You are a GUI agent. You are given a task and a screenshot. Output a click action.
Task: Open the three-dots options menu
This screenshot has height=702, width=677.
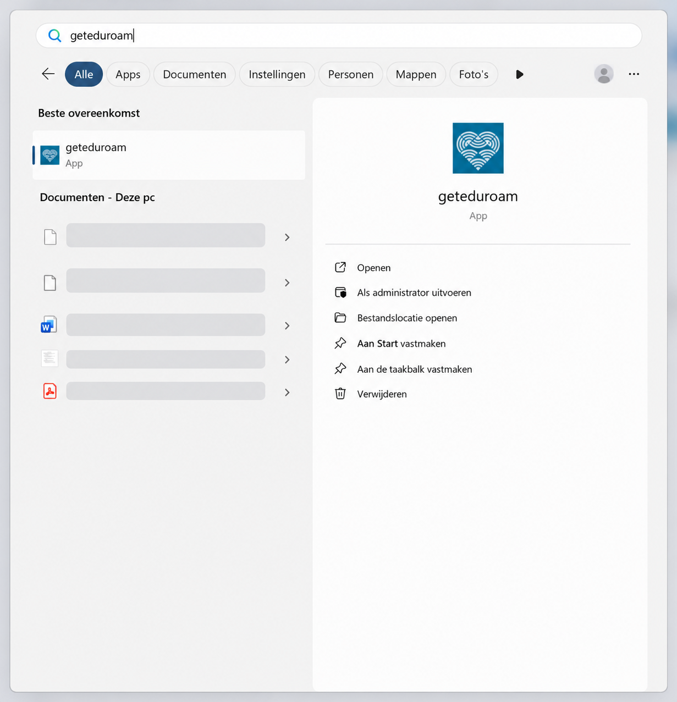point(634,74)
